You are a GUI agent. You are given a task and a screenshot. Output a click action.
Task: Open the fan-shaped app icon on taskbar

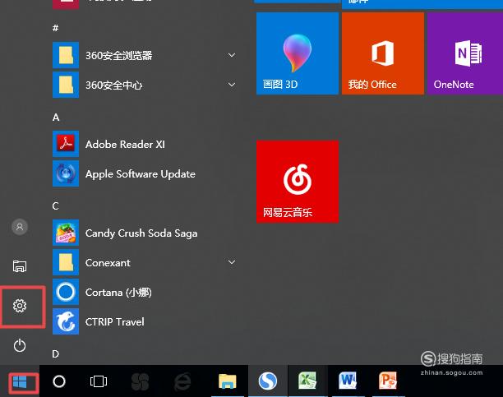[x=141, y=381]
